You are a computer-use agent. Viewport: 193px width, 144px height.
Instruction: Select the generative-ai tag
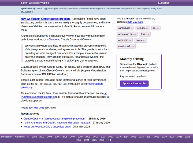tap(127, 34)
